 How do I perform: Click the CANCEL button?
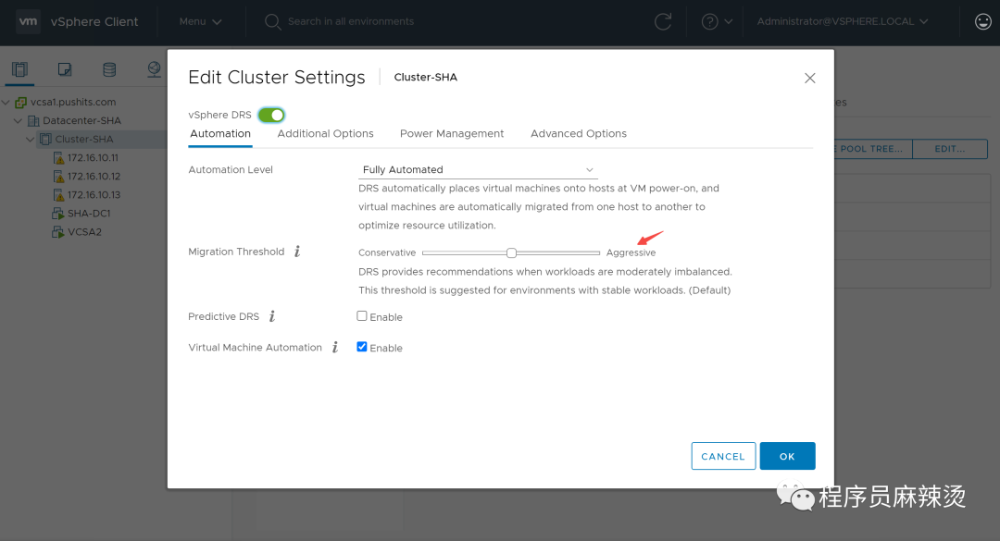[x=723, y=456]
